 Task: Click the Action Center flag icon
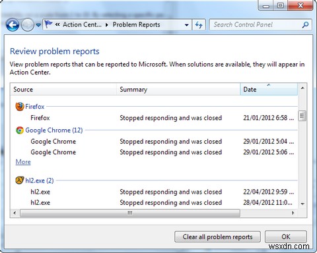tap(48, 24)
